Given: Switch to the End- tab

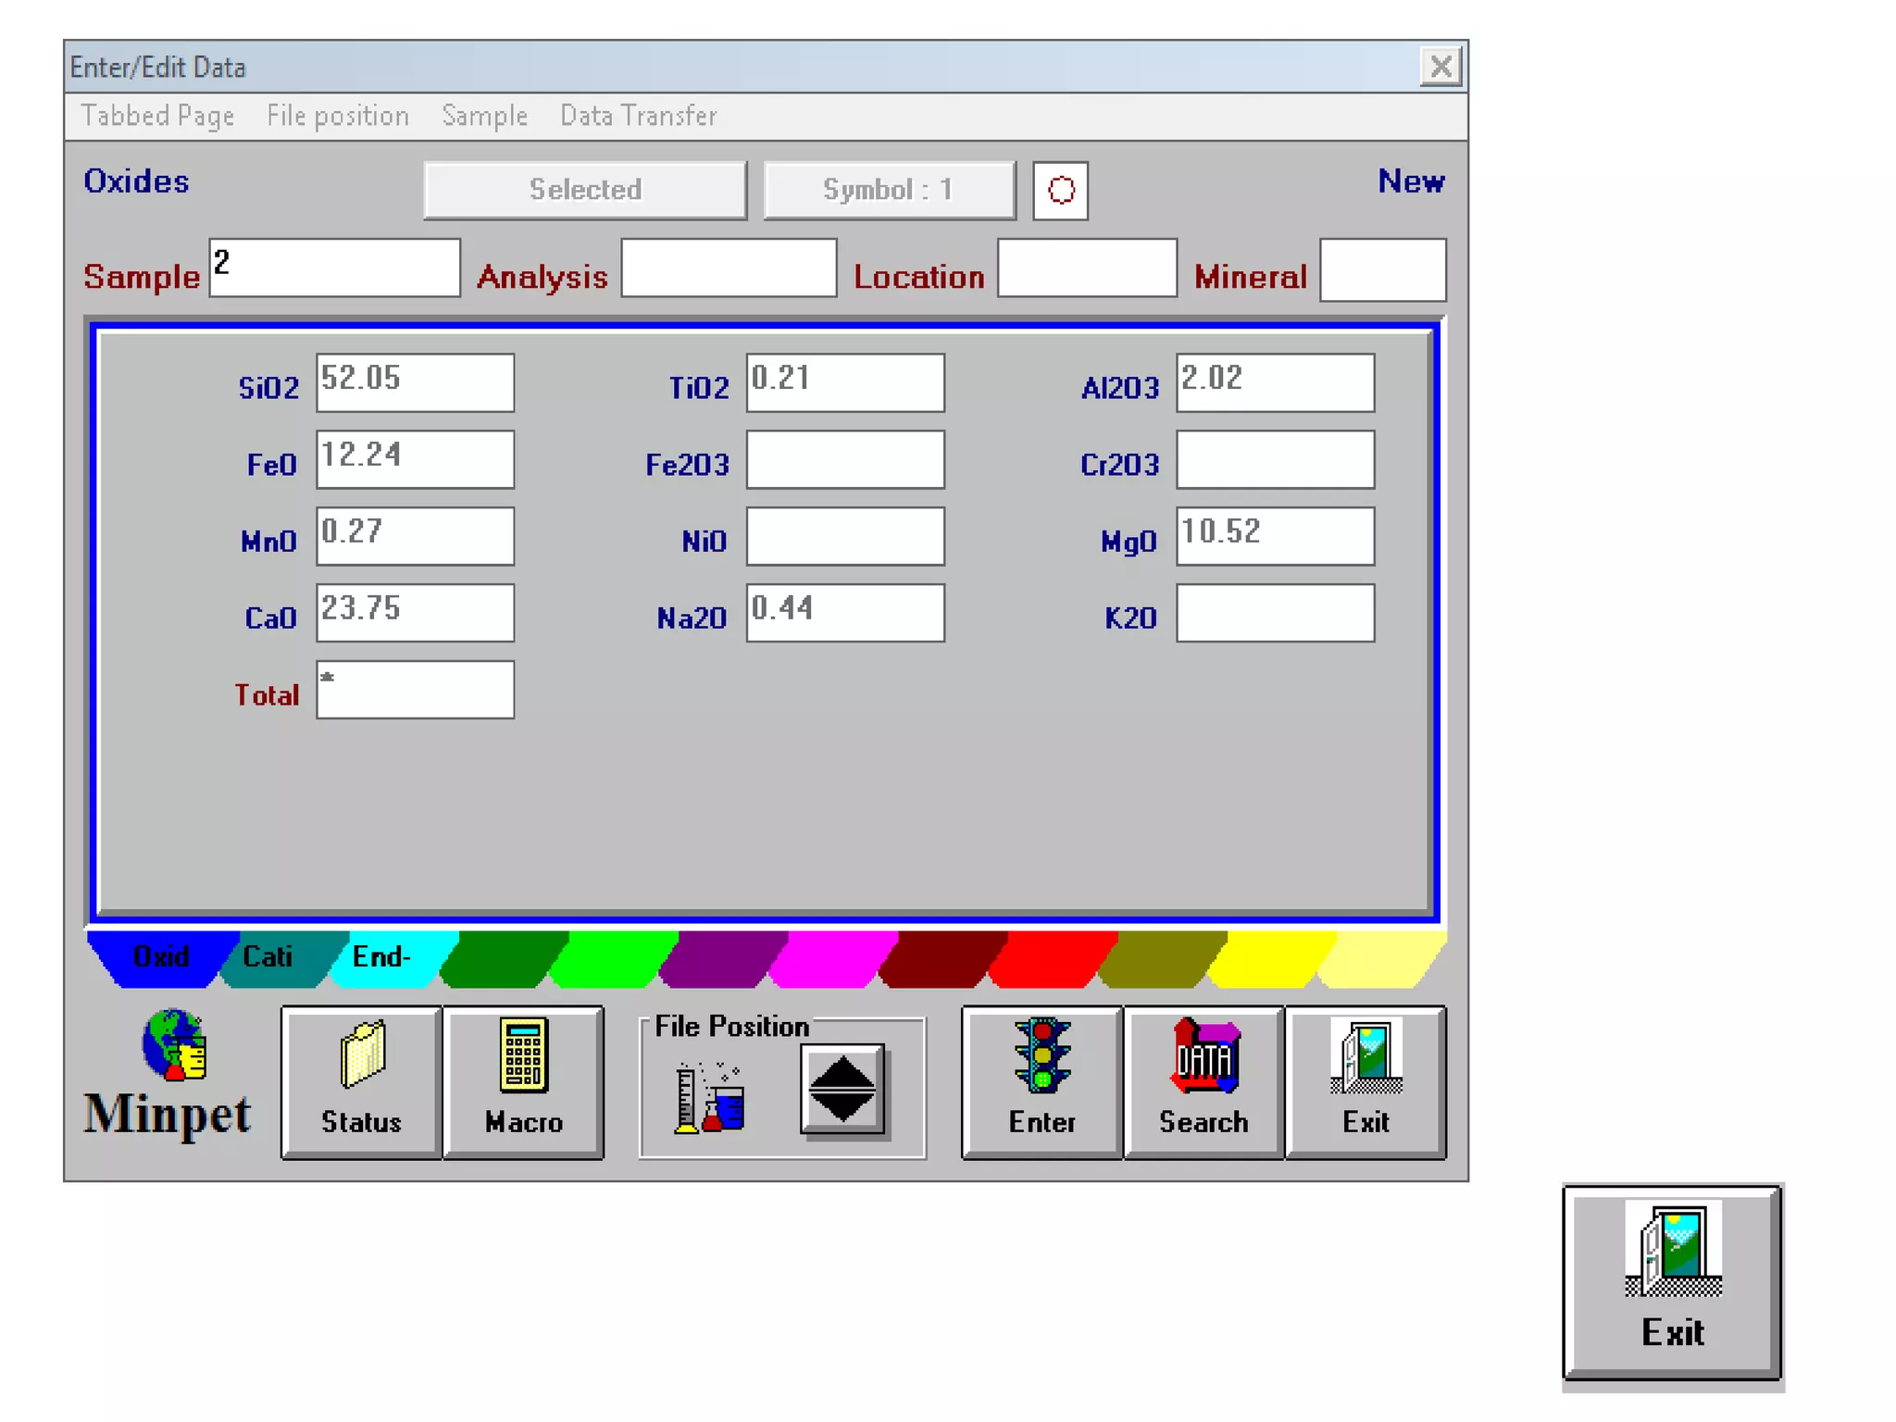Looking at the screenshot, I should (x=381, y=957).
